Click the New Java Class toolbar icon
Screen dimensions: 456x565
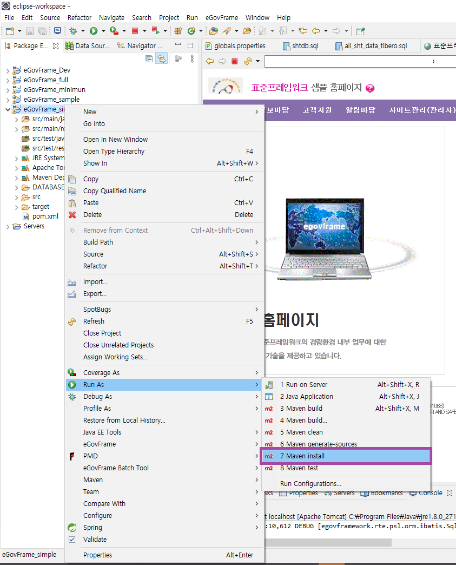(191, 31)
